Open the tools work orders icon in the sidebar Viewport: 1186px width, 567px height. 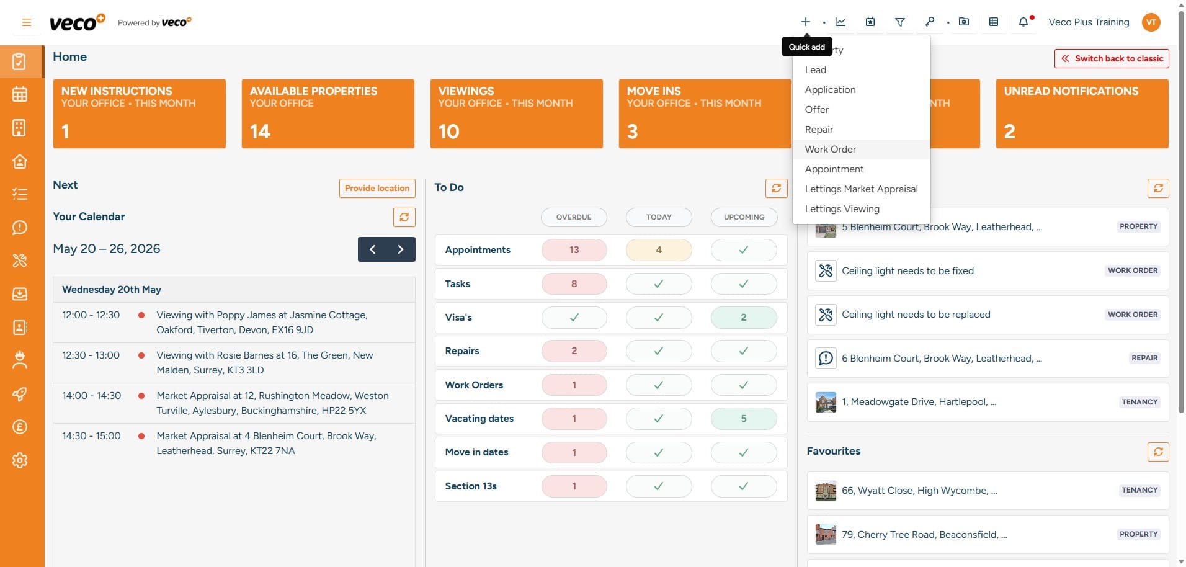coord(20,261)
